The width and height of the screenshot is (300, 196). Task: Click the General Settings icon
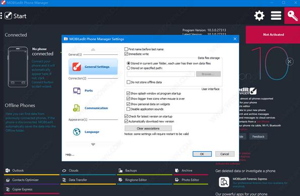click(x=77, y=67)
